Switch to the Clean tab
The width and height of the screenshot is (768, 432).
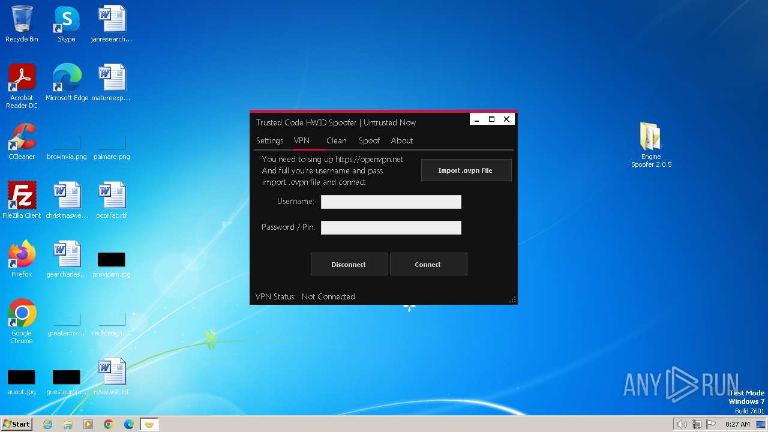coord(337,140)
